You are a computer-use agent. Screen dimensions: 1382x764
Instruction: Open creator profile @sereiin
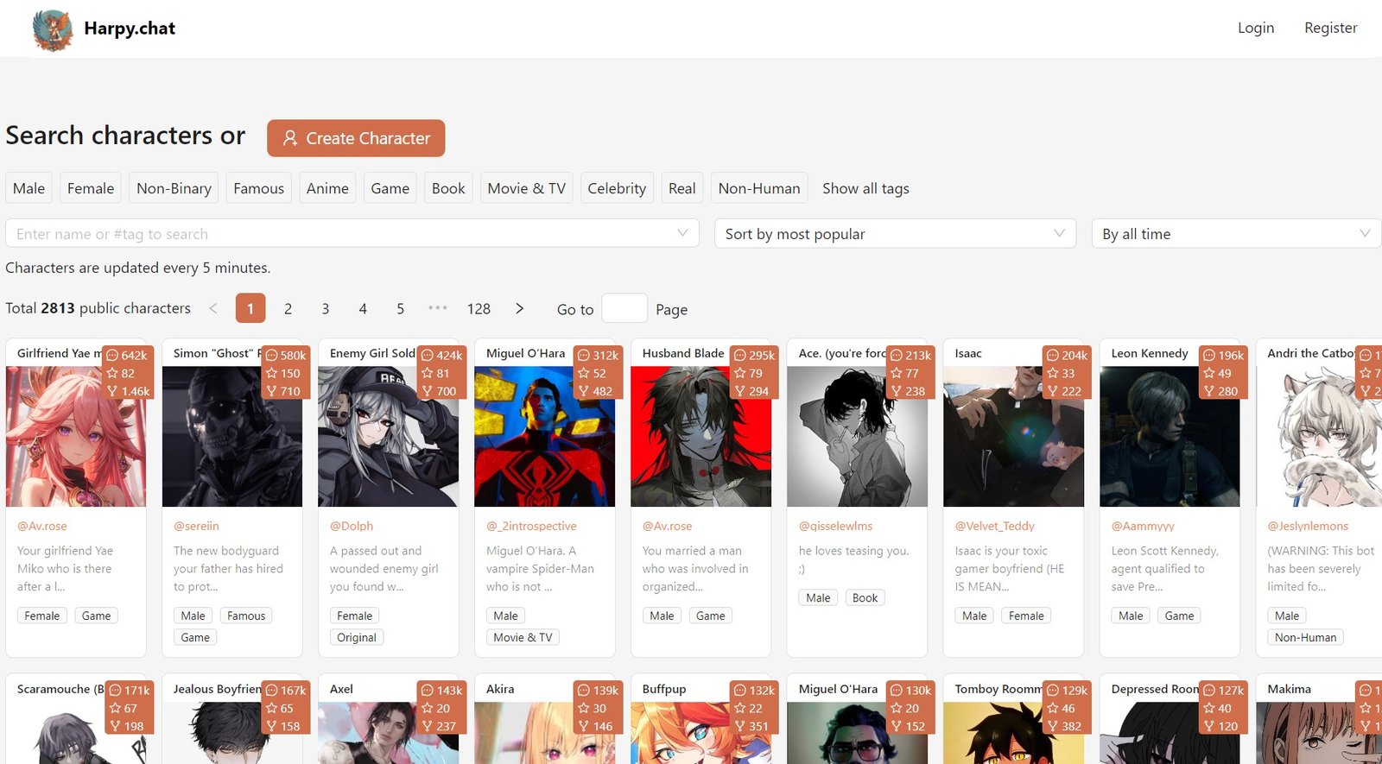(196, 526)
